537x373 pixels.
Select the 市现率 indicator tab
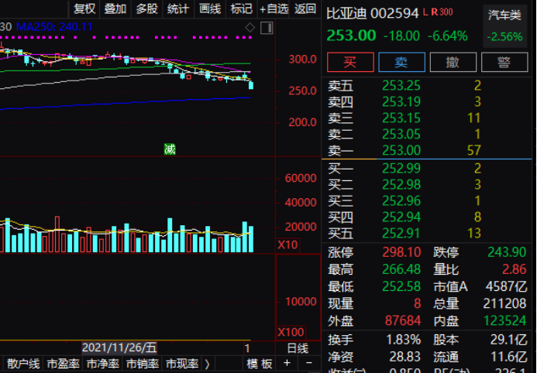click(x=182, y=364)
